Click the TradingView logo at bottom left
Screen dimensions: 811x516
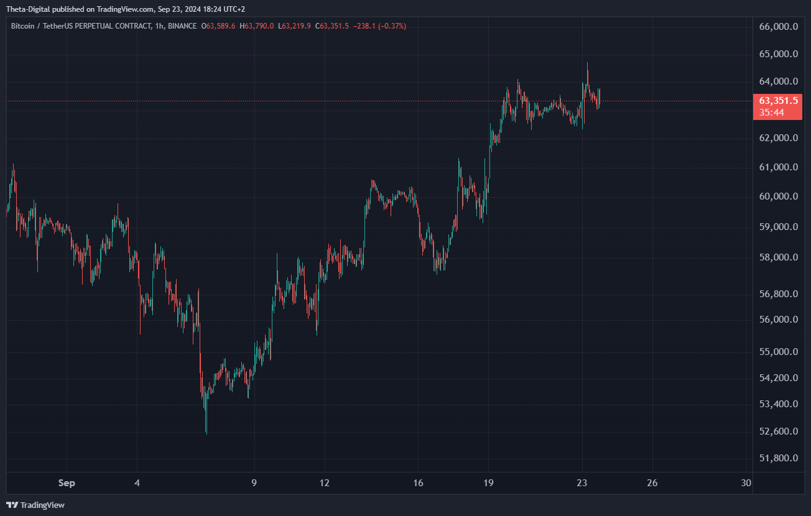[35, 505]
